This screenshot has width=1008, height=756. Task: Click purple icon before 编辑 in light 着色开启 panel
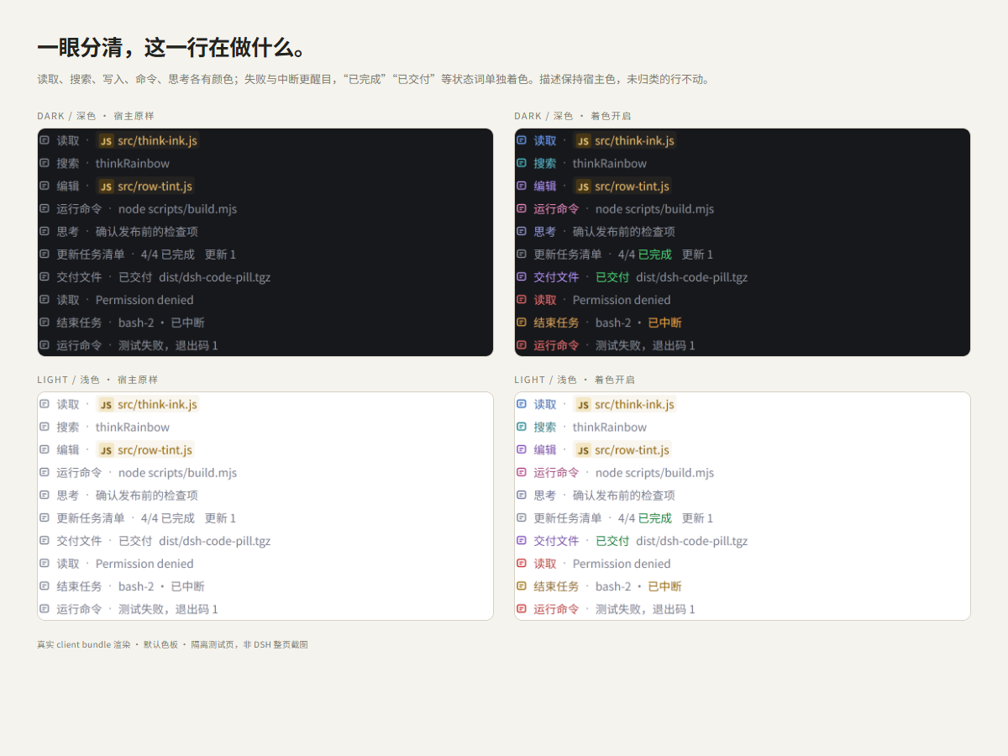(x=522, y=449)
